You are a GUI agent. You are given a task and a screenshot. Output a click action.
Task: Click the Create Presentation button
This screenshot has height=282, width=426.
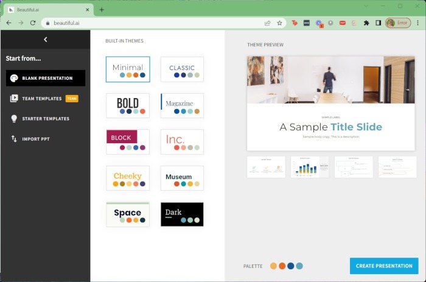(384, 266)
